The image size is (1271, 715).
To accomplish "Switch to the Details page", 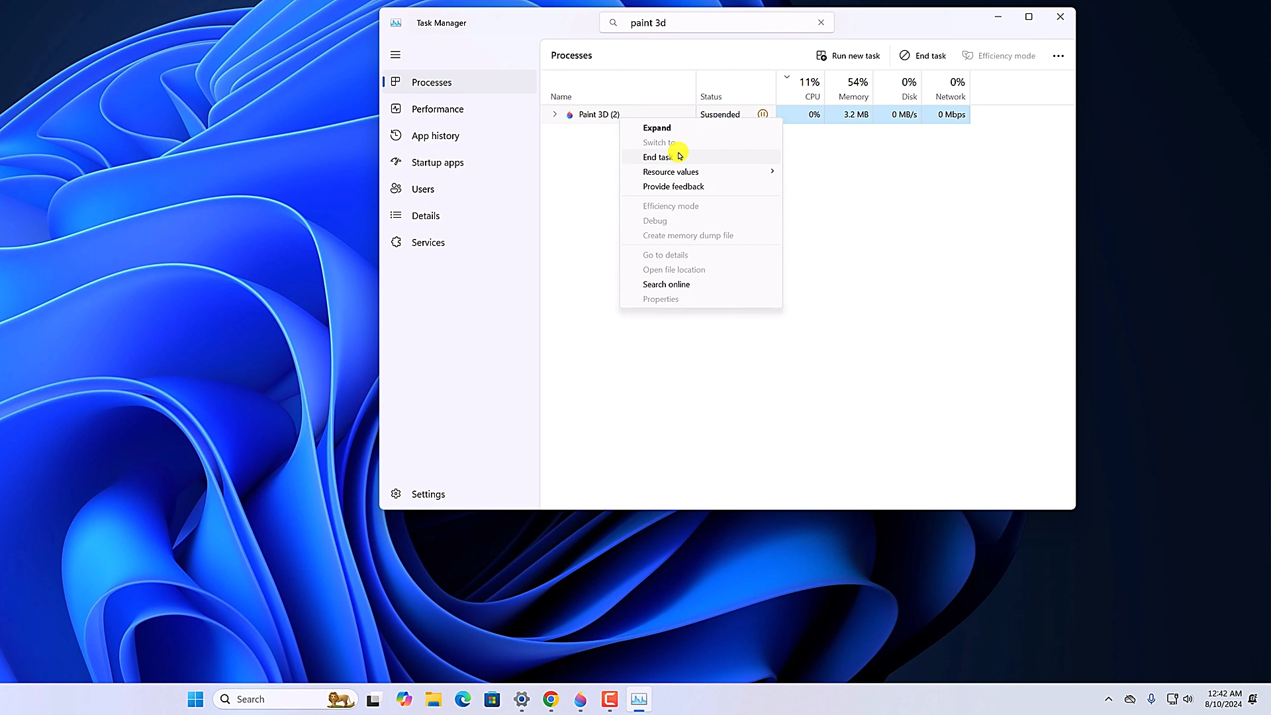I will [459, 216].
